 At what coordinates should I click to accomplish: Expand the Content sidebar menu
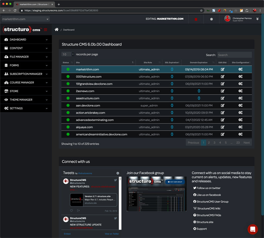[x=26, y=48]
